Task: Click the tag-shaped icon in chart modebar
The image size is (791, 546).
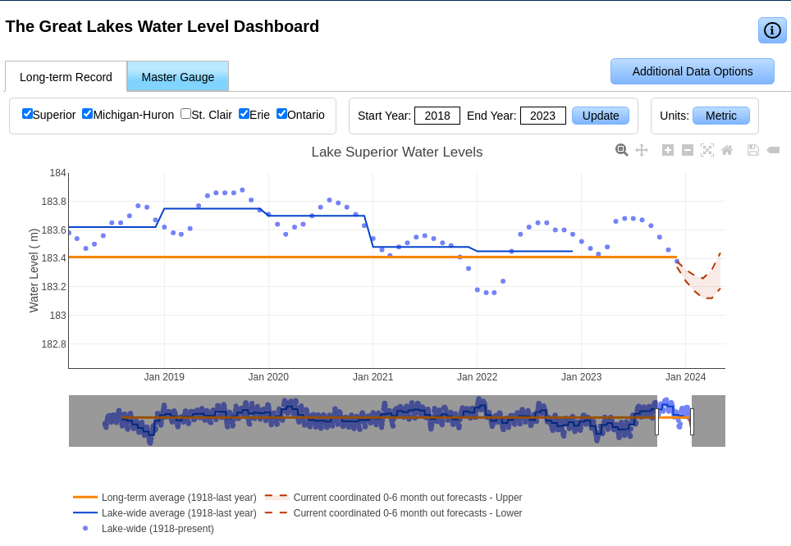Action: click(x=773, y=150)
